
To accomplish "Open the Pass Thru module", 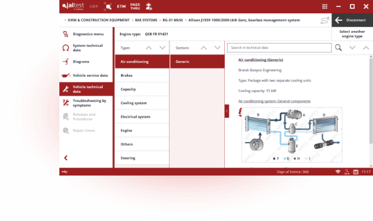I will click(135, 6).
